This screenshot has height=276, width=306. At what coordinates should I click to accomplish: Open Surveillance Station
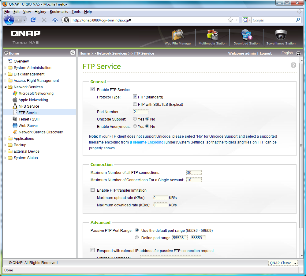tap(281, 37)
